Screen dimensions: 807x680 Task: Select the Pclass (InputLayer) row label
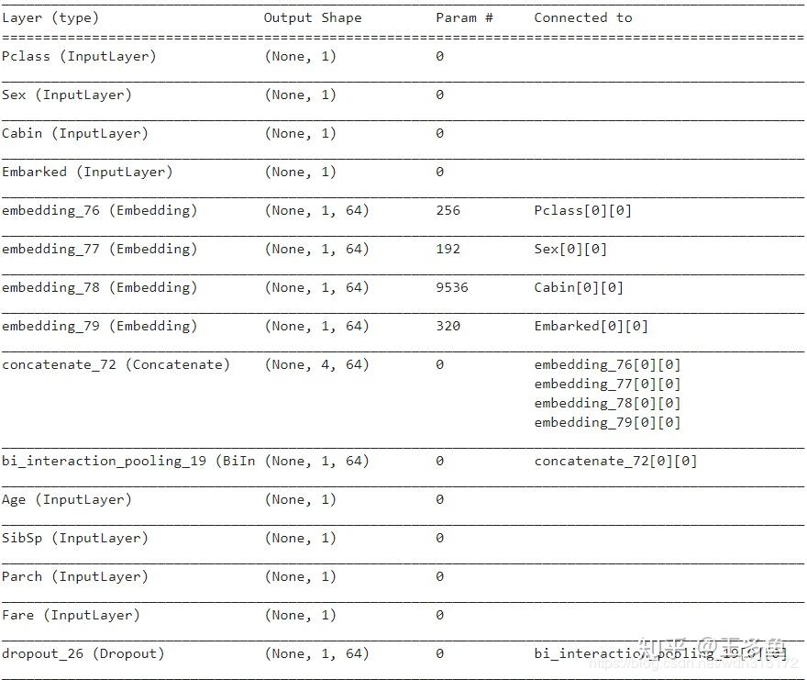click(x=79, y=56)
